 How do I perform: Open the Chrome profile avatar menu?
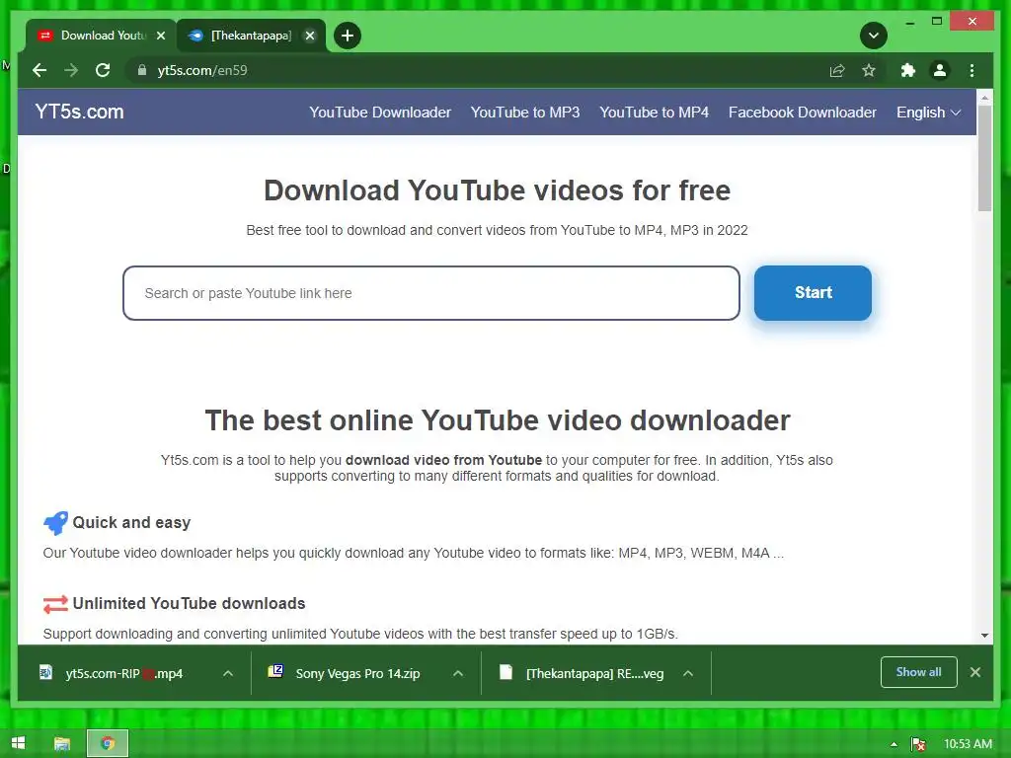[940, 70]
